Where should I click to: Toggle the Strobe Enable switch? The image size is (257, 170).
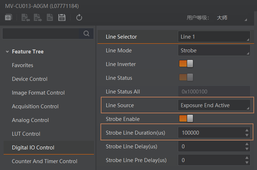click(186, 118)
